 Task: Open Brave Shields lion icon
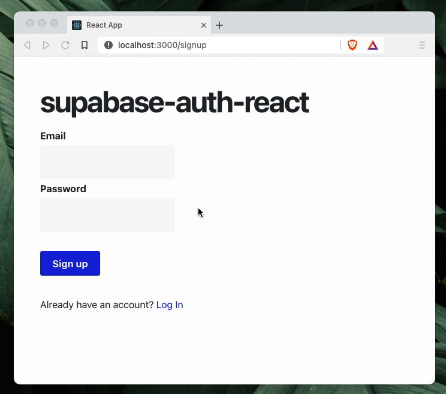[x=352, y=45]
